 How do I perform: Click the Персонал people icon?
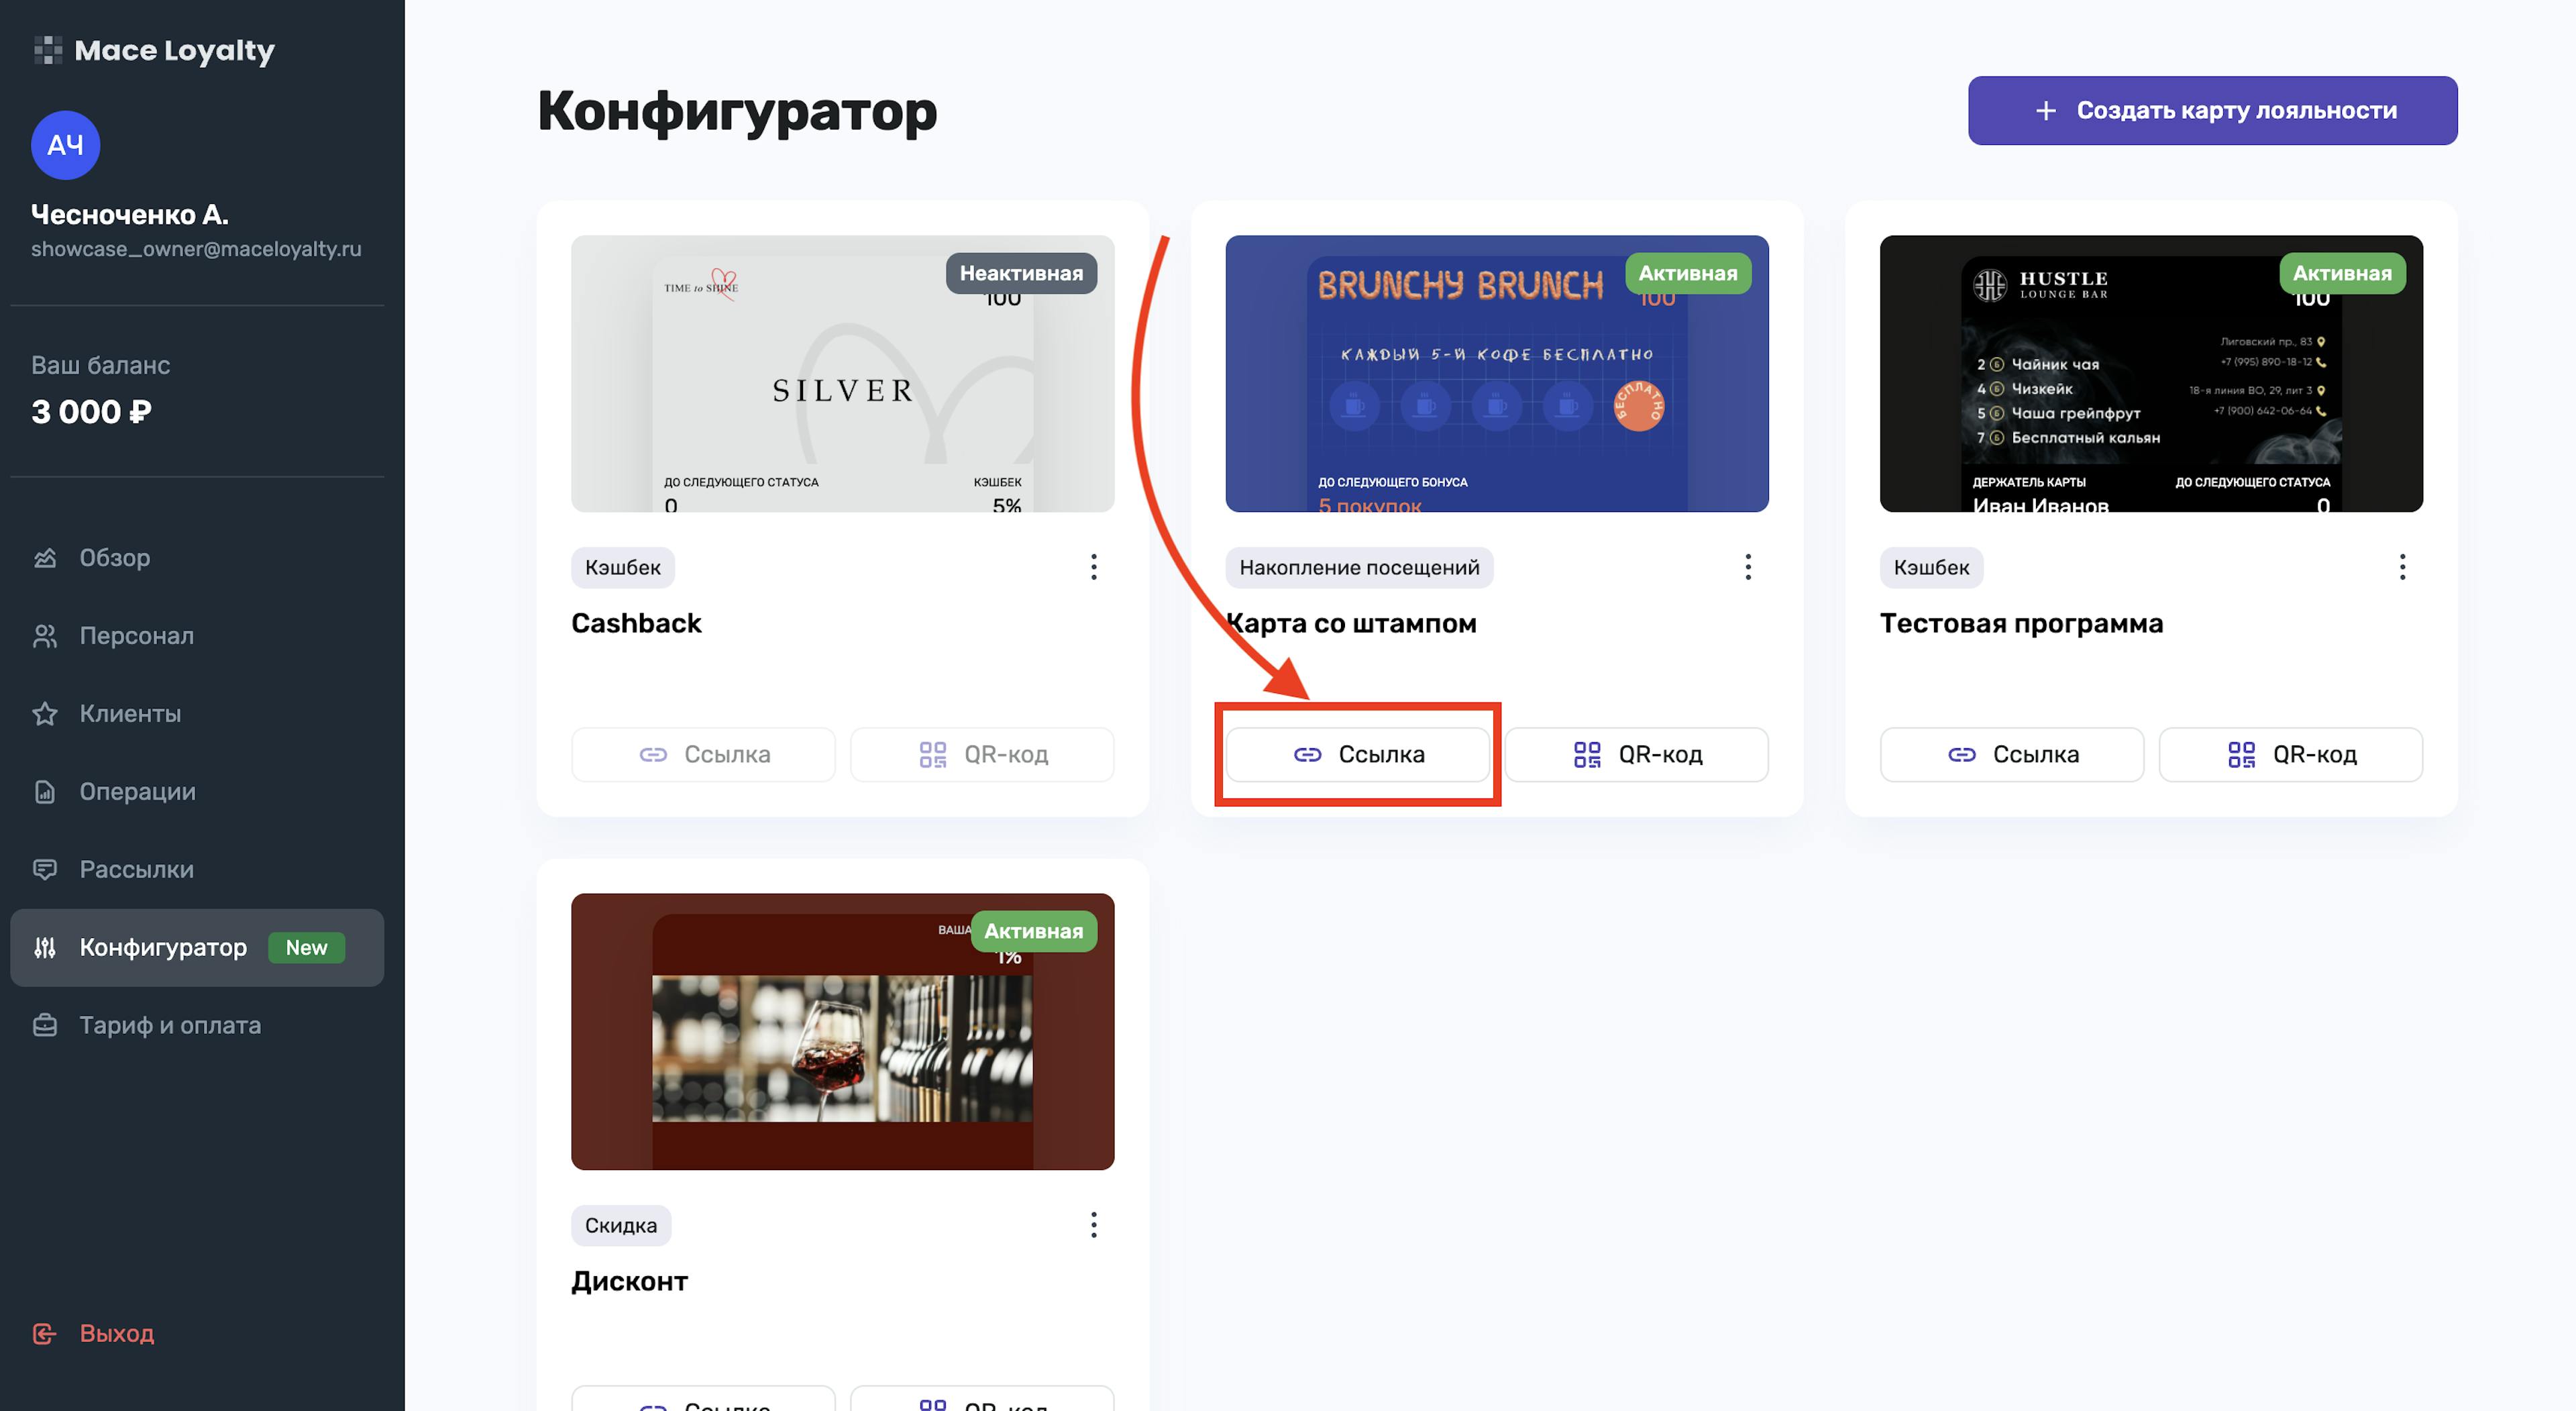[45, 635]
